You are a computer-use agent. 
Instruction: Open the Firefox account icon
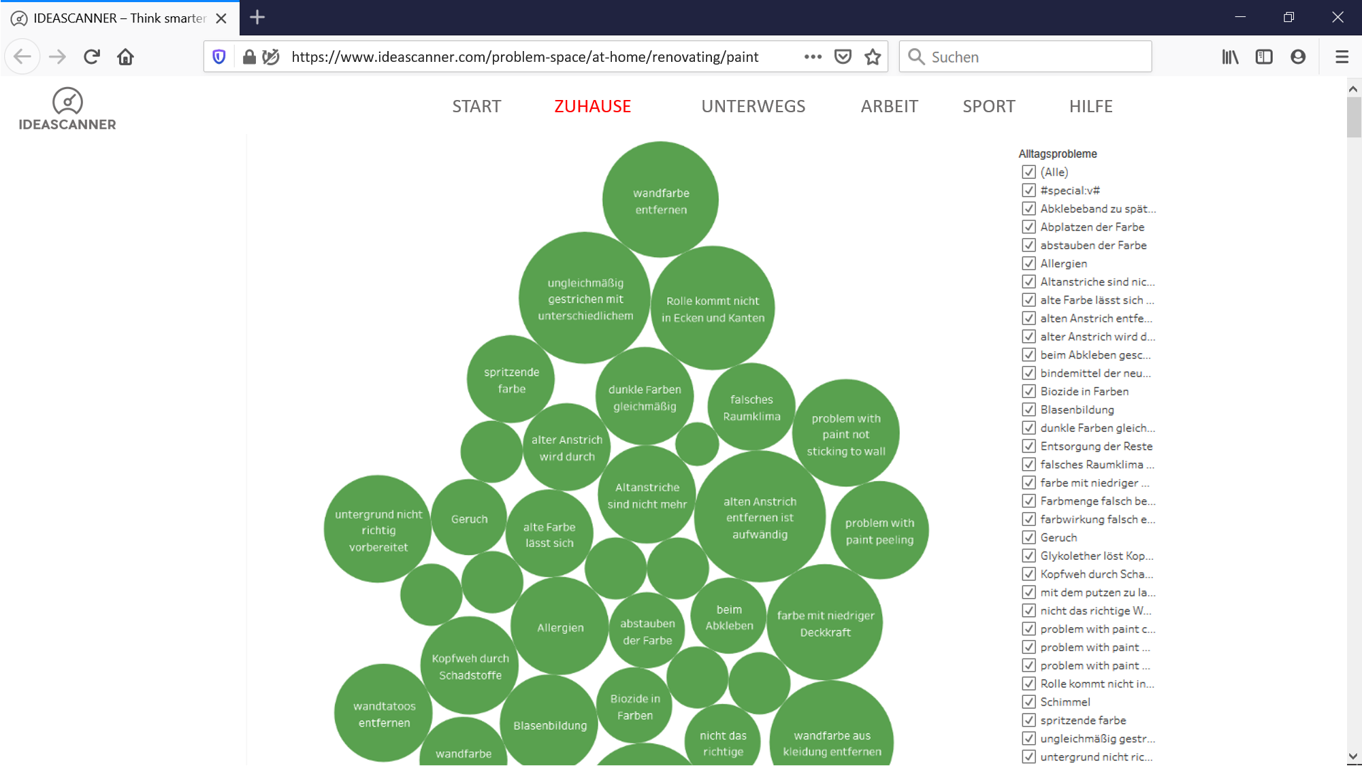click(x=1298, y=56)
